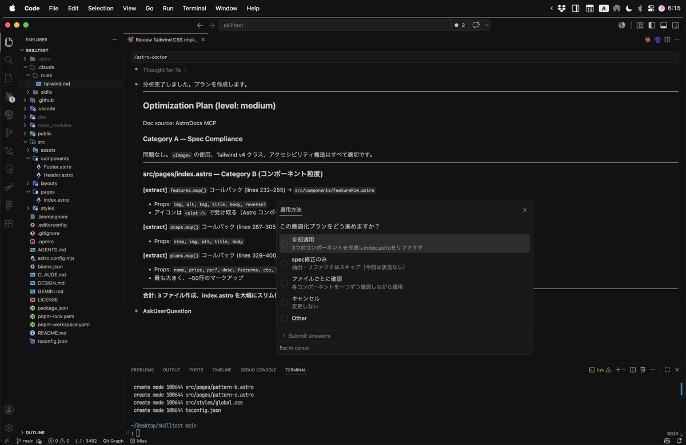Expand the skills folder
This screenshot has width=686, height=445.
click(29, 92)
